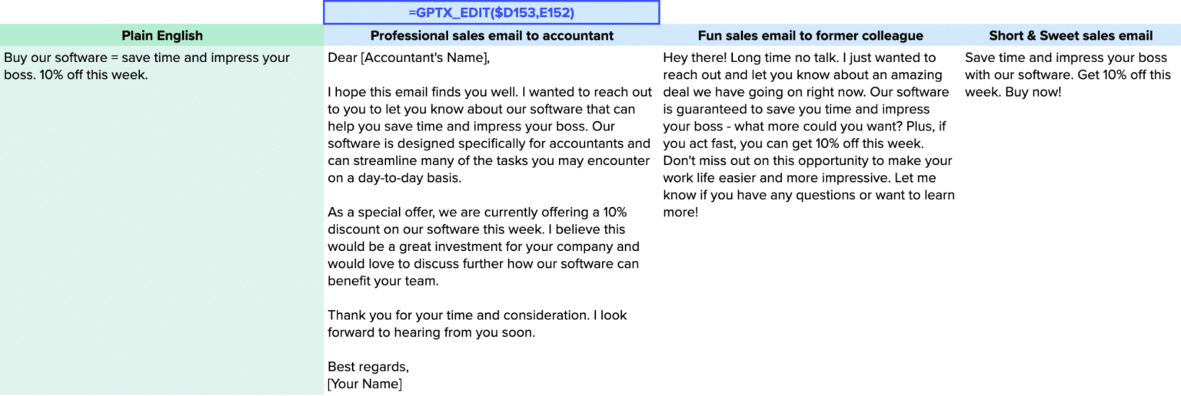Viewport: 1181px width, 396px height.
Task: Click the "As a special offer" paragraph
Action: [484, 246]
